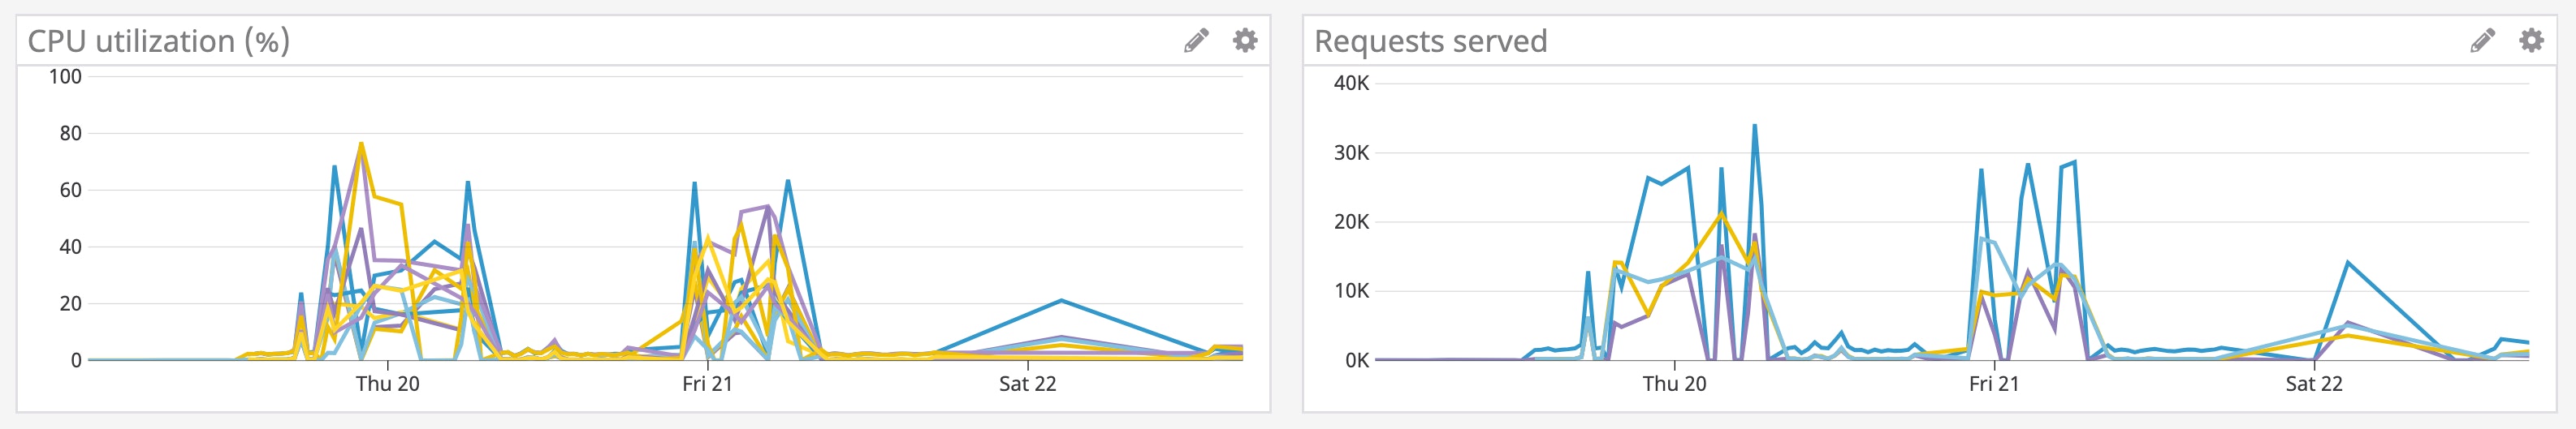Select the Requests served panel title
Viewport: 2576px width, 429px height.
[x=1430, y=41]
